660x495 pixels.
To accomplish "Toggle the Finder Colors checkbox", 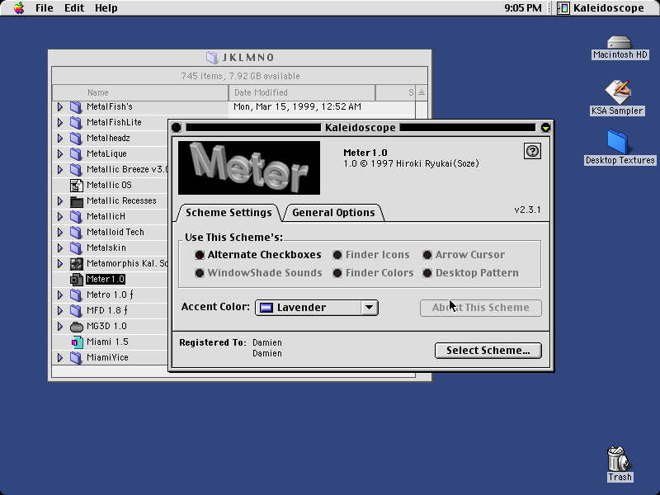I will 337,273.
